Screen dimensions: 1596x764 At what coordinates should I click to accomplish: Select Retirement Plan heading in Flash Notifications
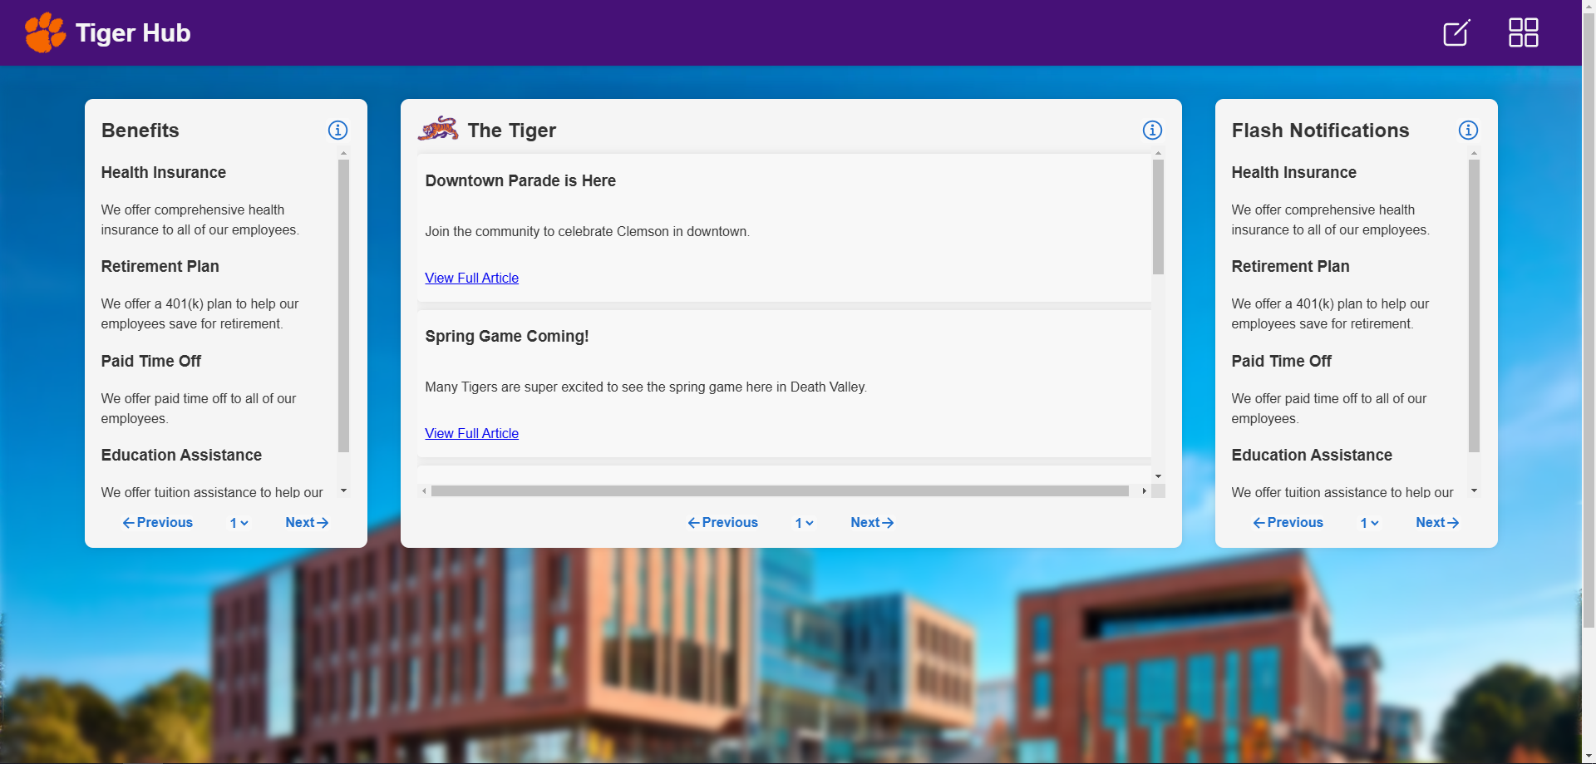pos(1291,267)
